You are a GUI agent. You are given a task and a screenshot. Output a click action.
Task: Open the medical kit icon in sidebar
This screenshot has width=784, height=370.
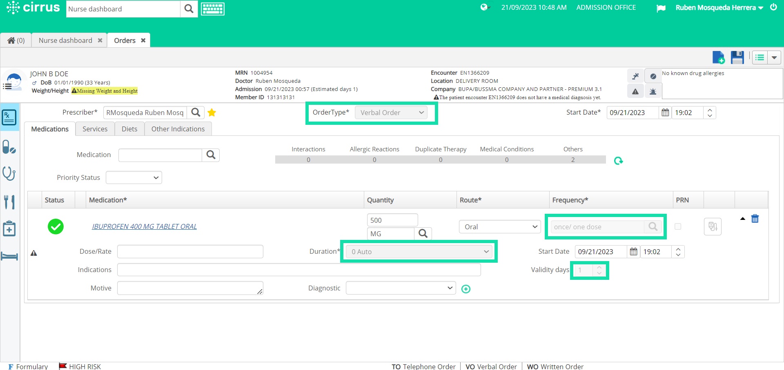click(9, 228)
